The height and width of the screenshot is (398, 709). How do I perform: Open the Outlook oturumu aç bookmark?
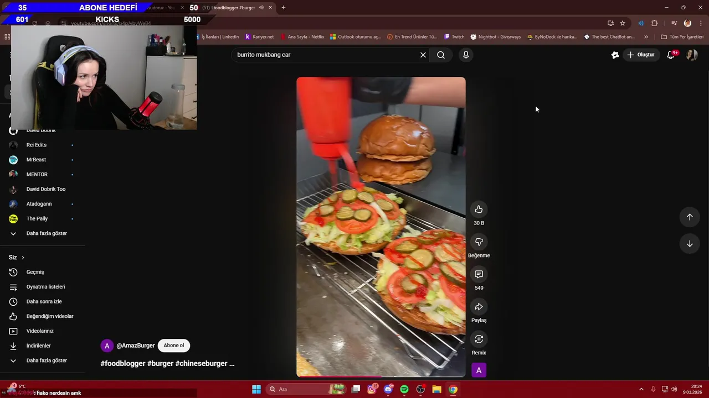click(x=356, y=37)
